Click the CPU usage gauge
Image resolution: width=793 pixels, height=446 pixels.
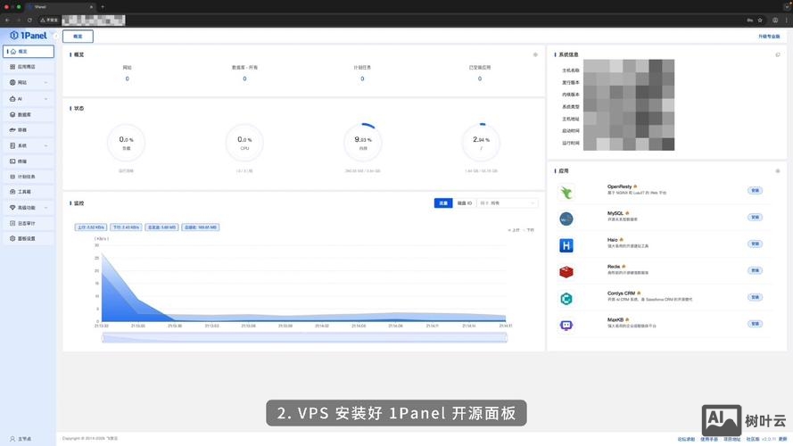(244, 143)
